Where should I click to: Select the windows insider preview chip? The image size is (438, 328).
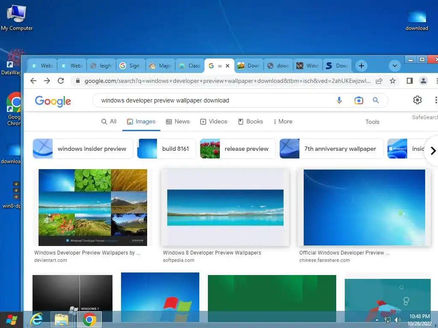[x=83, y=149]
